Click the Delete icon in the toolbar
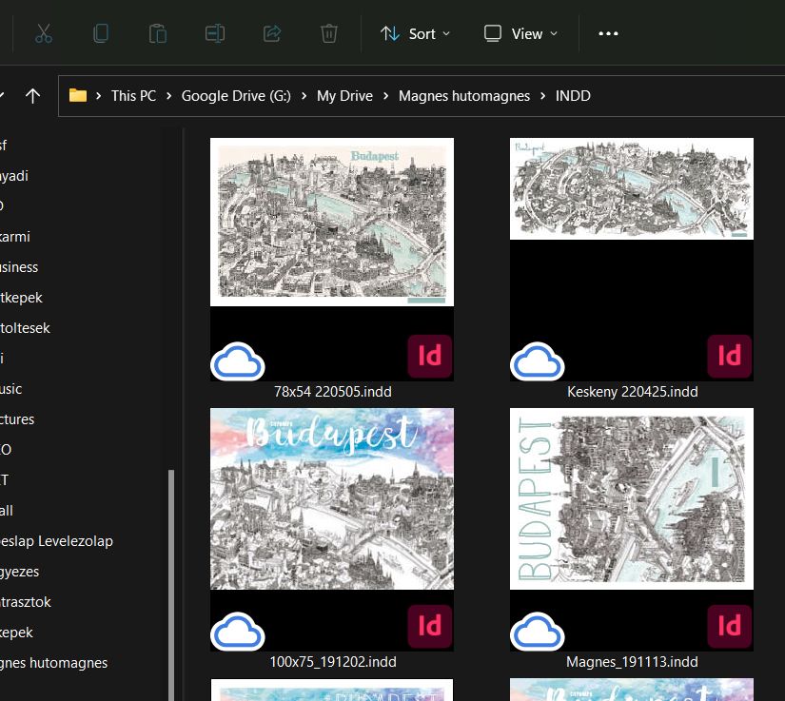This screenshot has height=701, width=785. point(328,32)
